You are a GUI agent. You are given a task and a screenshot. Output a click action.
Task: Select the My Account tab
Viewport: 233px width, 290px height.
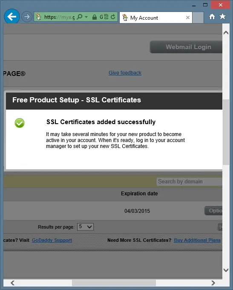[x=156, y=18]
